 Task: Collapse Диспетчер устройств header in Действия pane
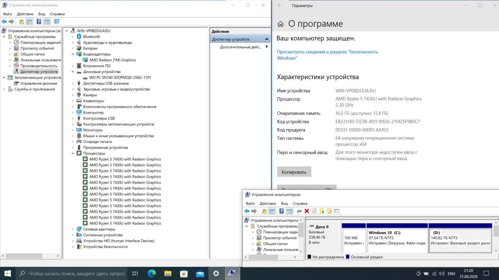click(x=267, y=39)
